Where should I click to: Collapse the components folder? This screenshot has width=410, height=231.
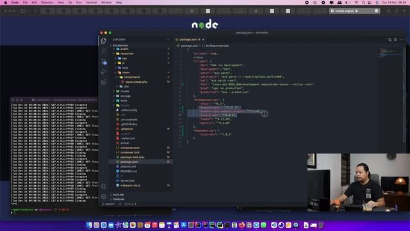coord(132,77)
